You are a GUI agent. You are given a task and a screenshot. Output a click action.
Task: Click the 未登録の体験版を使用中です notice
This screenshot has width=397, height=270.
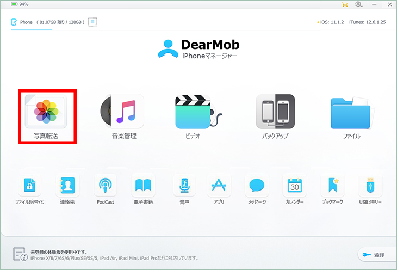coord(59,252)
